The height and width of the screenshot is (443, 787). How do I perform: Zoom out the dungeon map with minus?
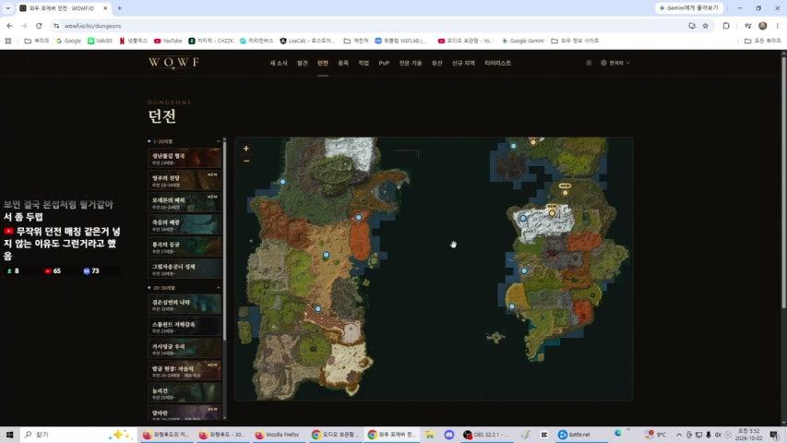(246, 161)
